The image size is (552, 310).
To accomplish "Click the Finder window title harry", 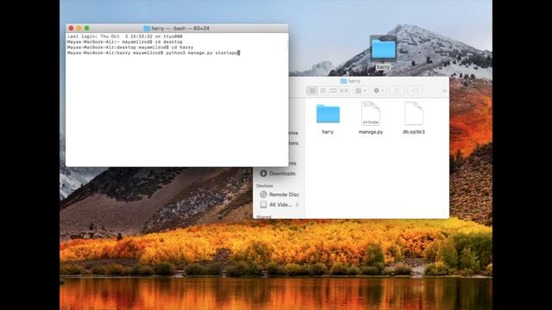I will pos(354,81).
